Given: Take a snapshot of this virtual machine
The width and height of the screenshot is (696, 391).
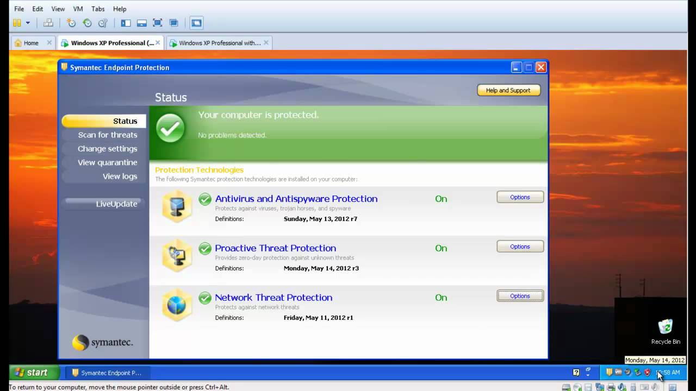Looking at the screenshot, I should tap(71, 23).
